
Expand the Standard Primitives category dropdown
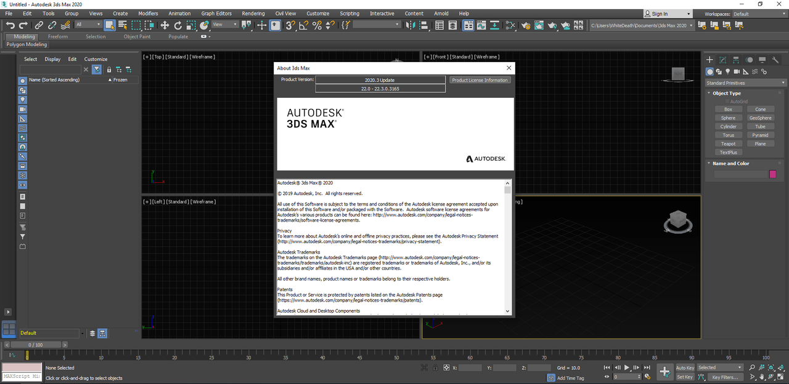point(746,83)
